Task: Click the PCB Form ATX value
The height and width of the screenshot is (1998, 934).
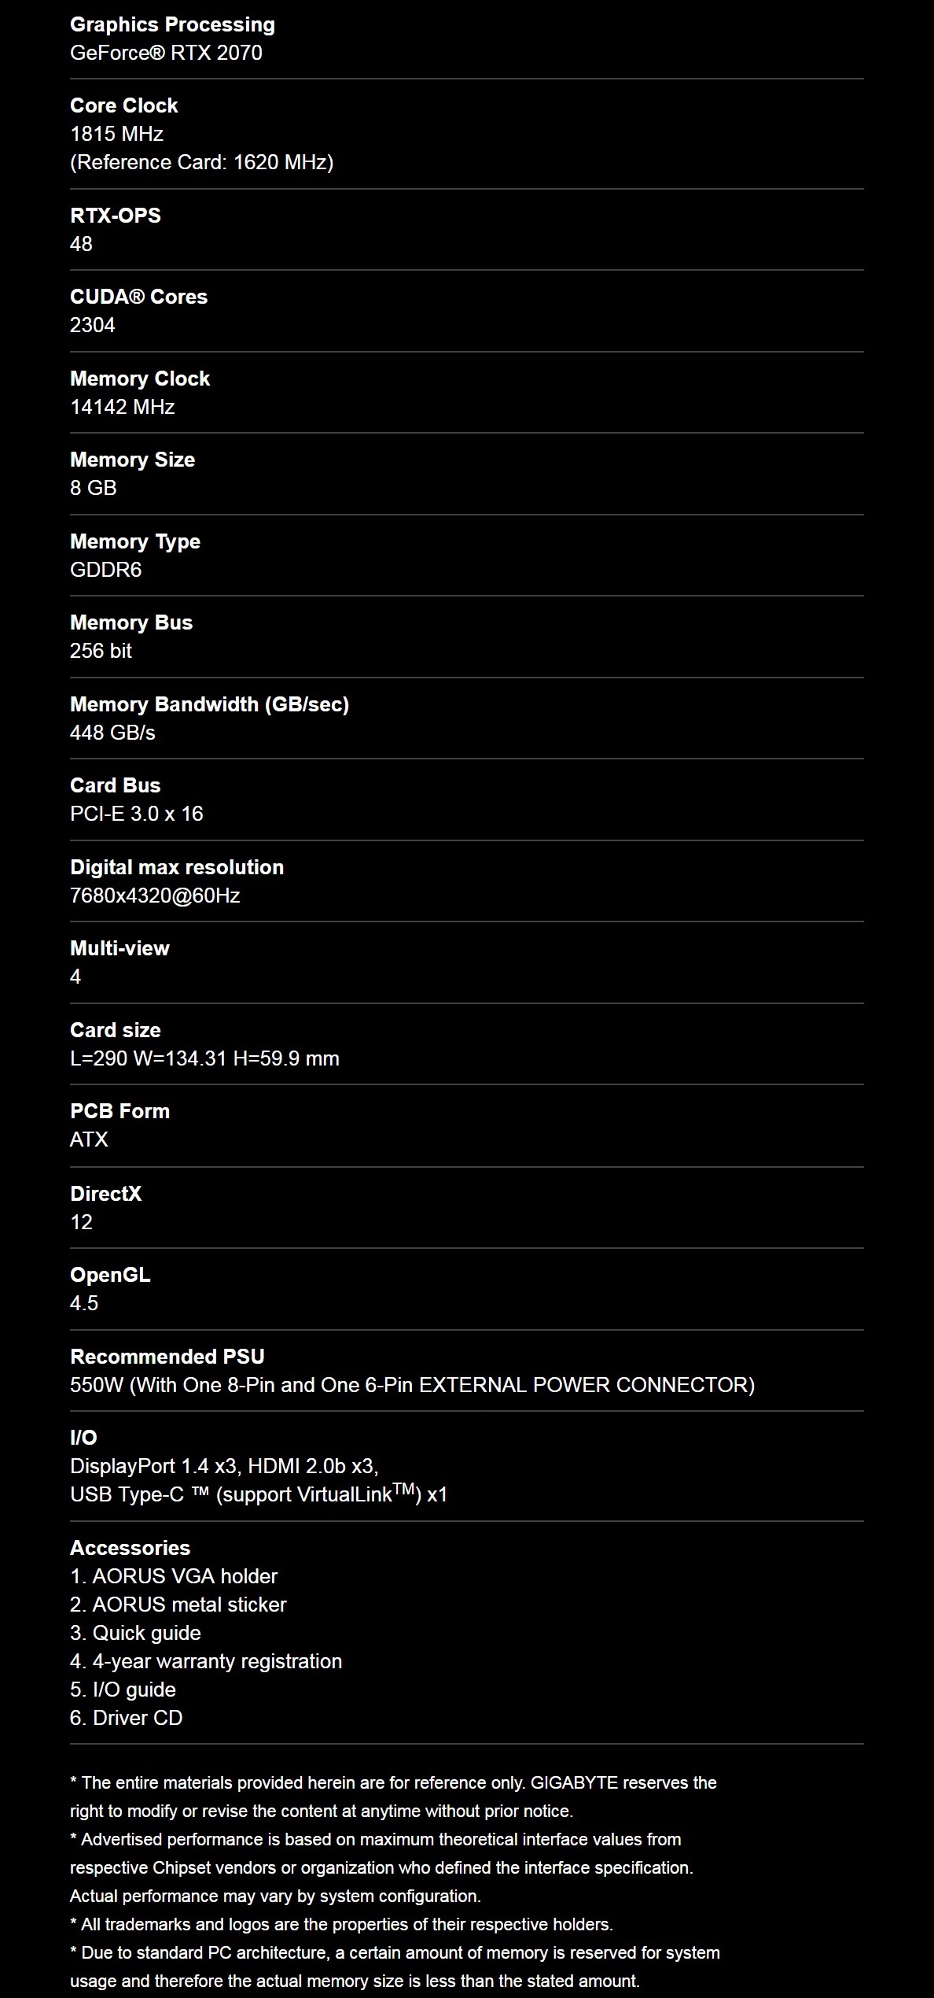Action: tap(89, 1139)
